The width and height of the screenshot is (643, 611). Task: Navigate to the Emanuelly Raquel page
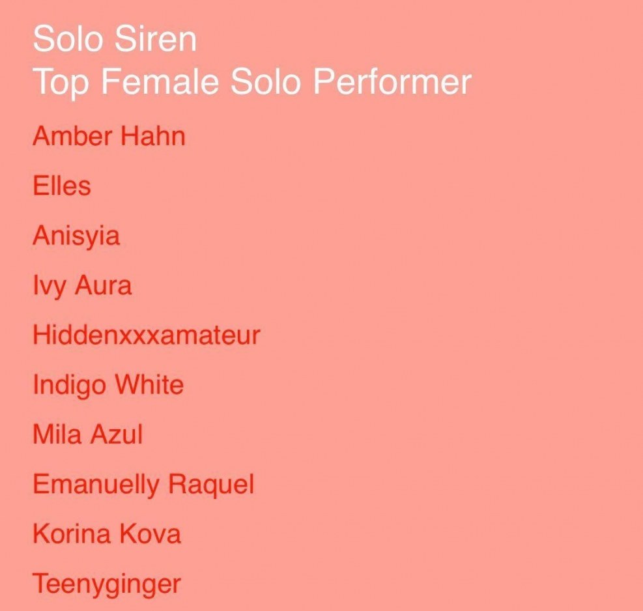click(143, 484)
